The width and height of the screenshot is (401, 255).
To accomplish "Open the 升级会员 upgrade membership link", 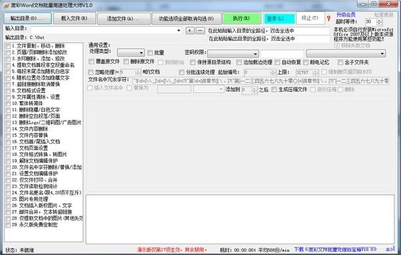I will pos(345,15).
